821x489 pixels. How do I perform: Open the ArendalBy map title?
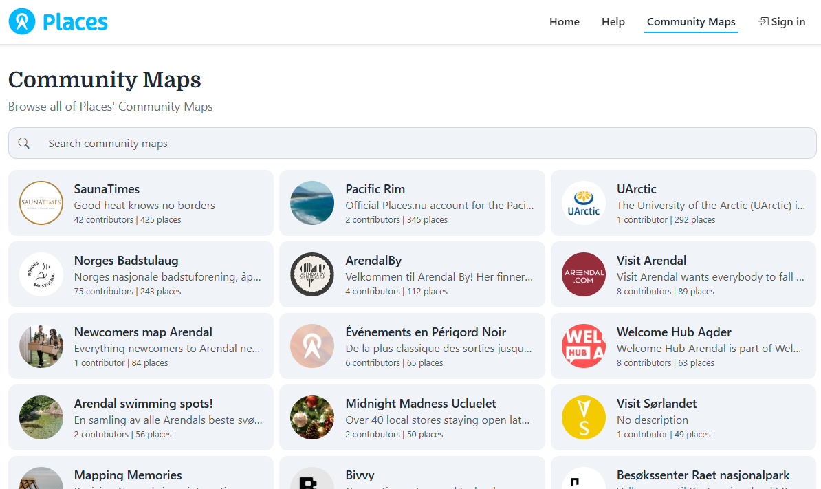point(373,261)
